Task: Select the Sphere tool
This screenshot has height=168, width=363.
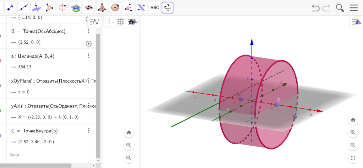Action: tap(115, 7)
